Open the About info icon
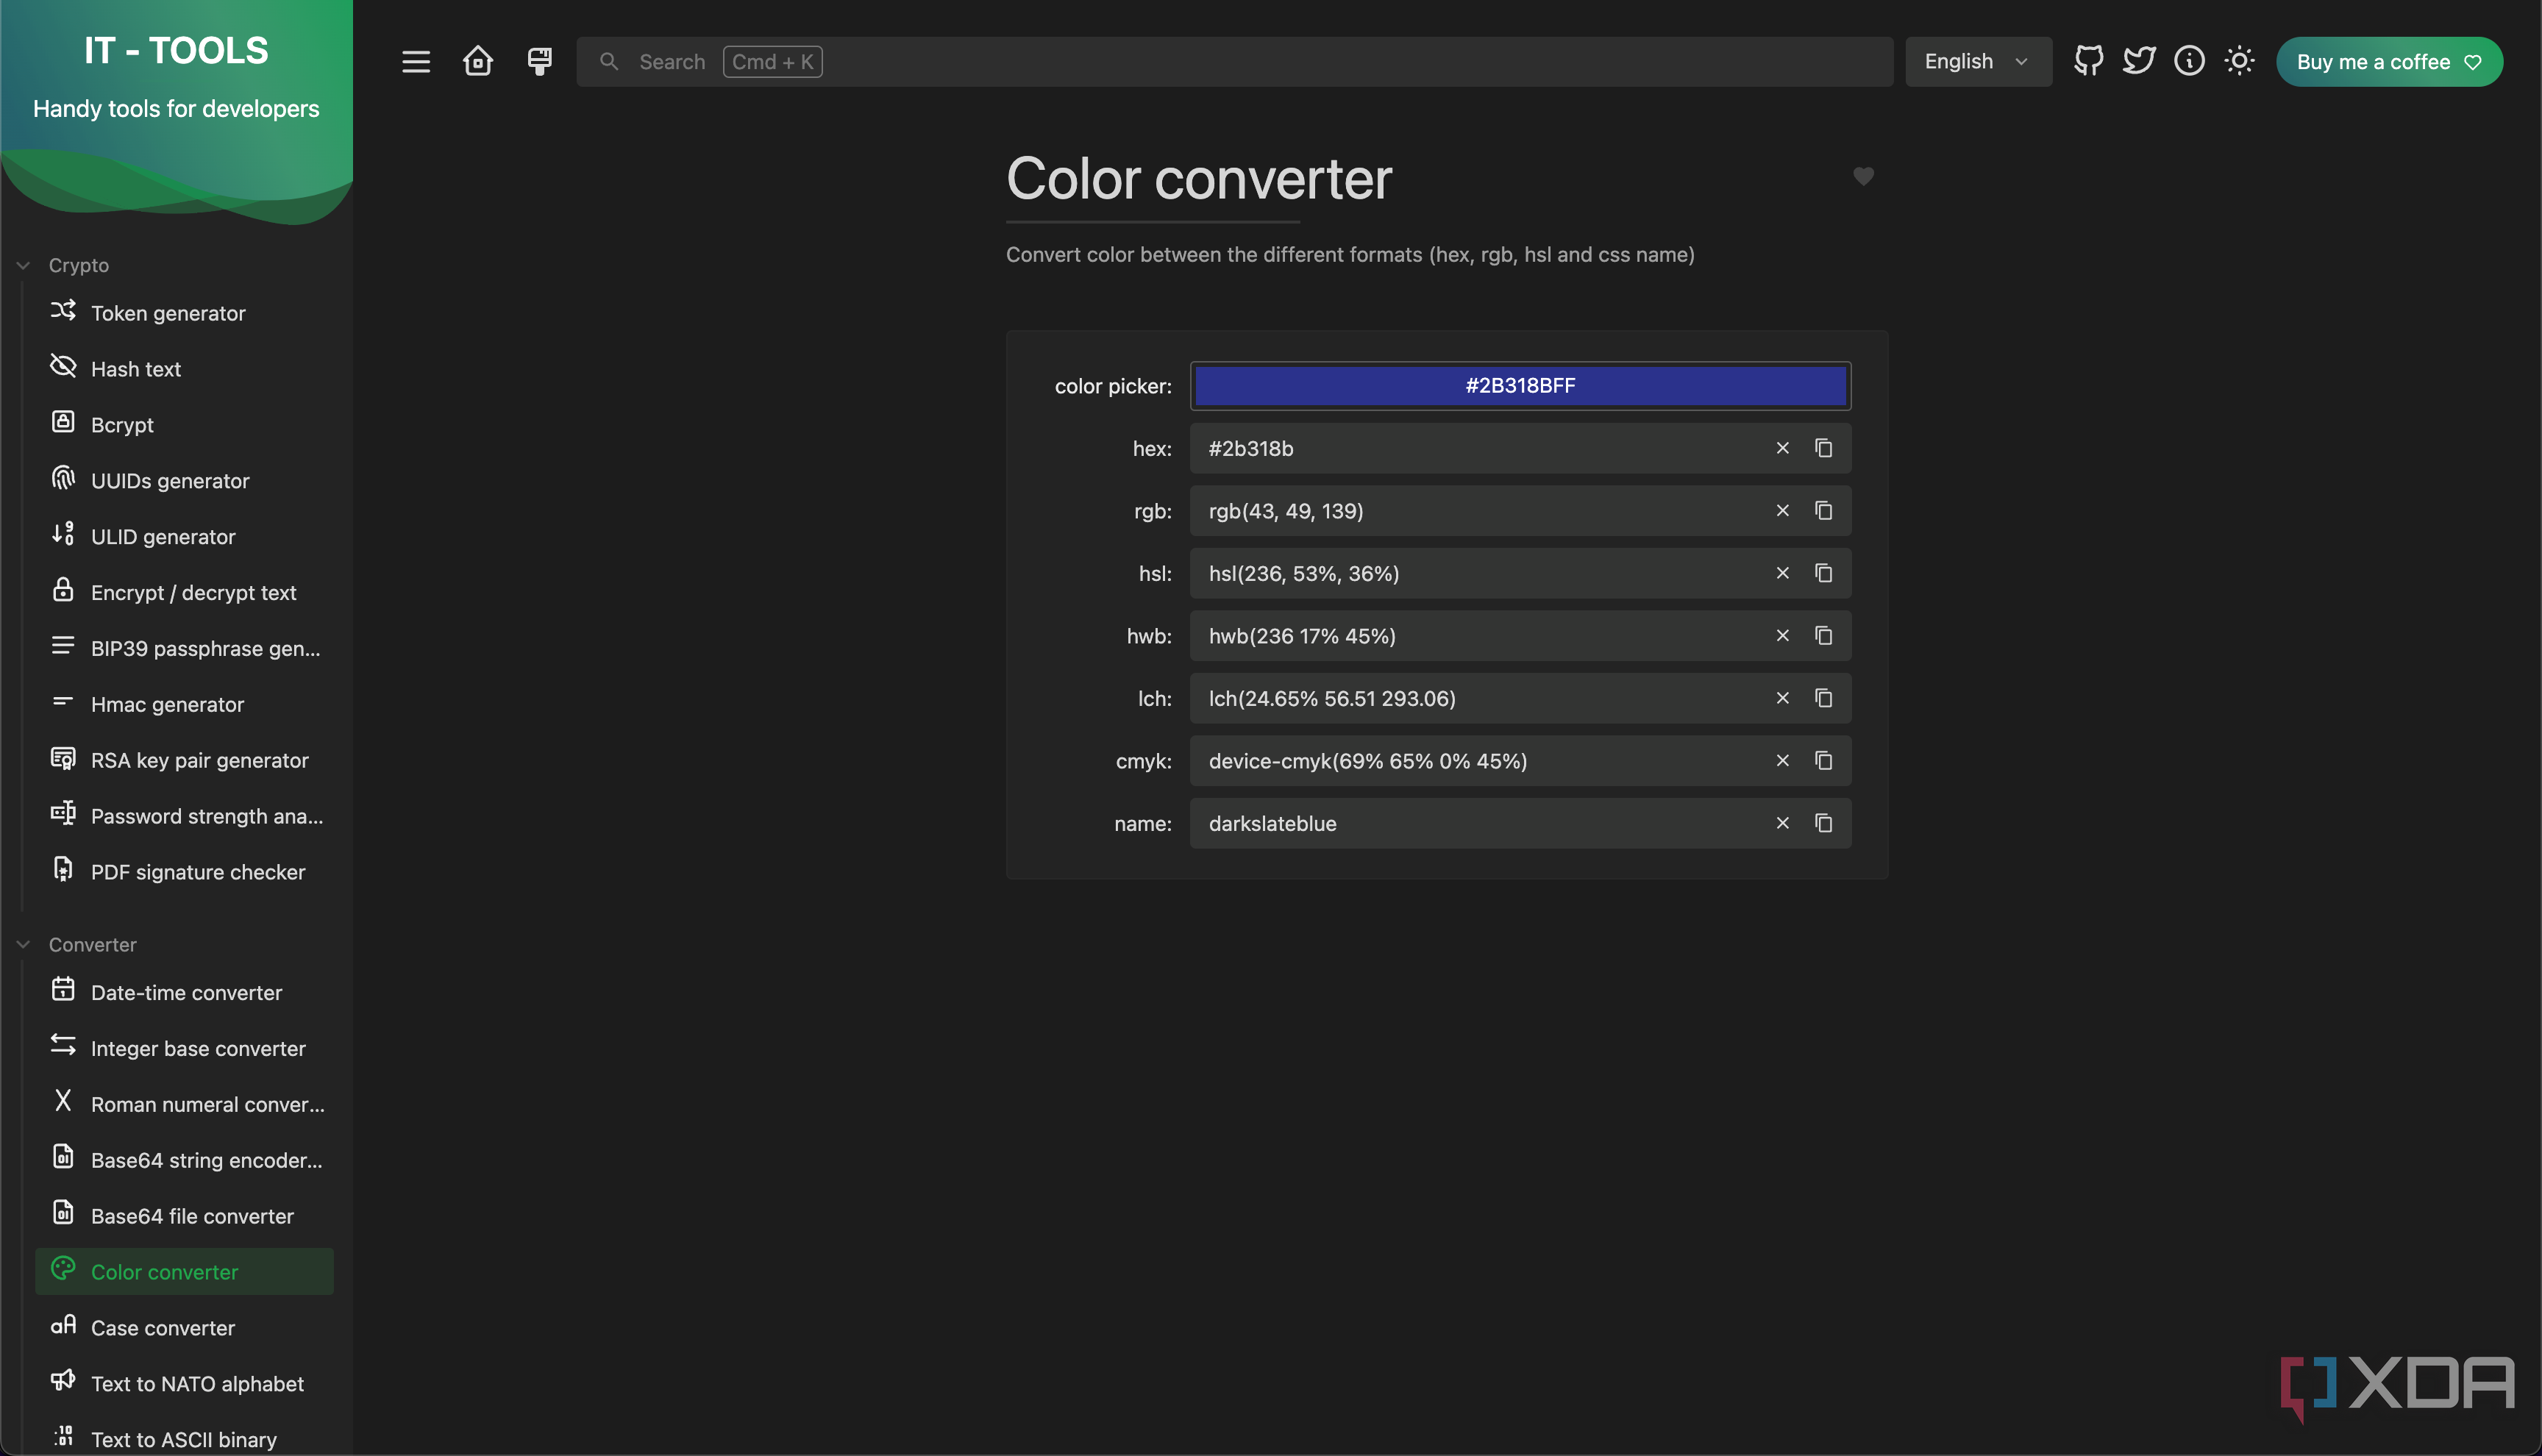The height and width of the screenshot is (1456, 2542). 2189,61
